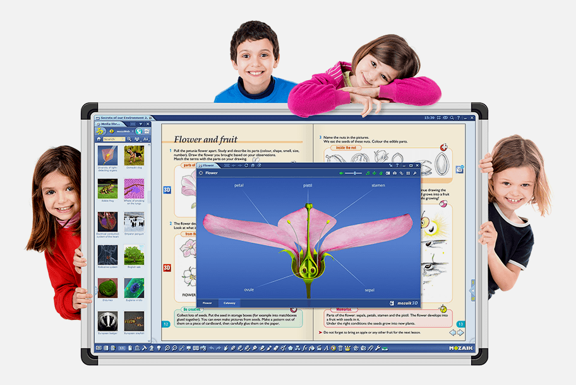Open help from the main top bar

click(x=459, y=118)
